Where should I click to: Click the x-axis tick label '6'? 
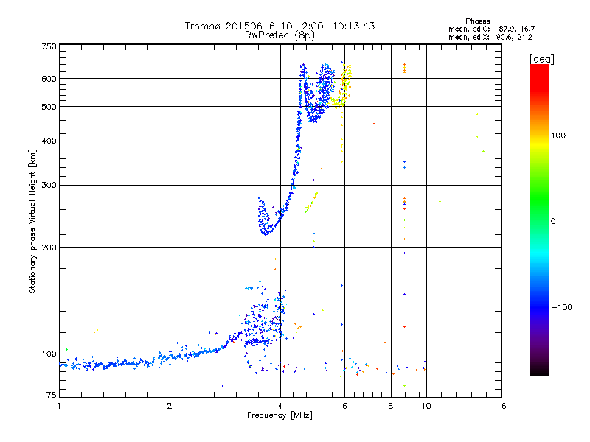[344, 406]
